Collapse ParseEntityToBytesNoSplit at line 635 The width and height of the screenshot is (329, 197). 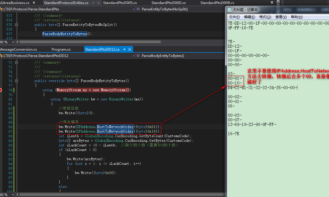click(x=16, y=25)
